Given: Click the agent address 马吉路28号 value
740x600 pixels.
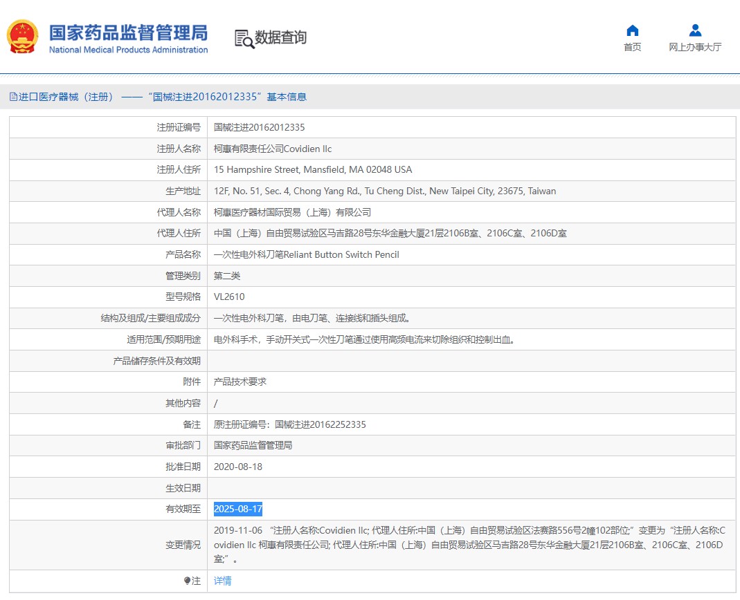Looking at the screenshot, I should pyautogui.click(x=390, y=234).
